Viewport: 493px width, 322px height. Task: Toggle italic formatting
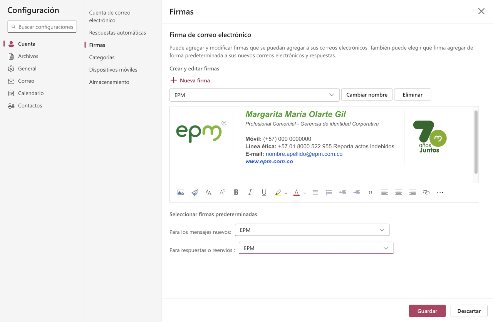[250, 192]
